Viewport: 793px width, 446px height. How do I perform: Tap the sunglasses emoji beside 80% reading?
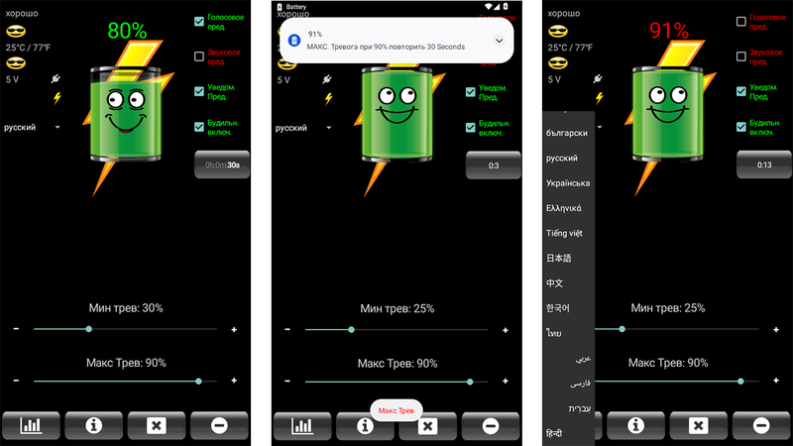pyautogui.click(x=14, y=33)
